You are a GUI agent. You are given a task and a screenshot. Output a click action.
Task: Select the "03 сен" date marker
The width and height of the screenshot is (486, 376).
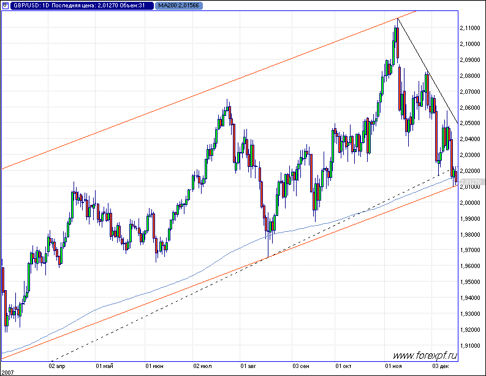(x=300, y=366)
